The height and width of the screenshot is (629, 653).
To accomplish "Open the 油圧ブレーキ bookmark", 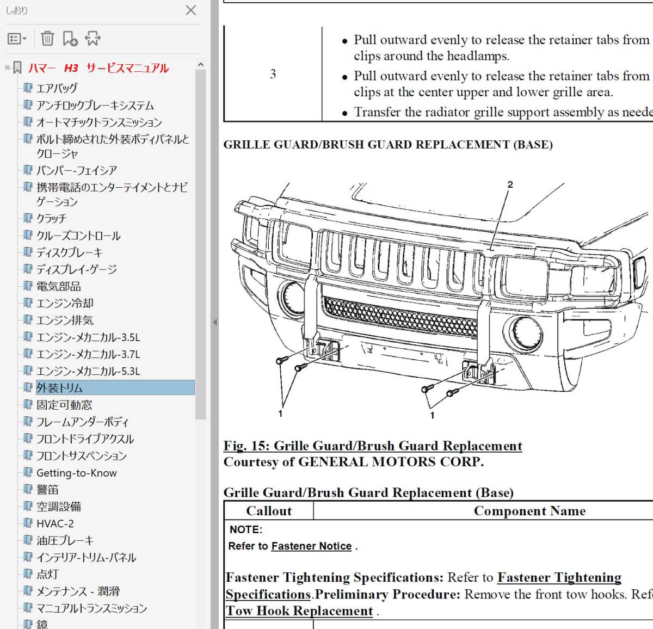I will tap(65, 540).
